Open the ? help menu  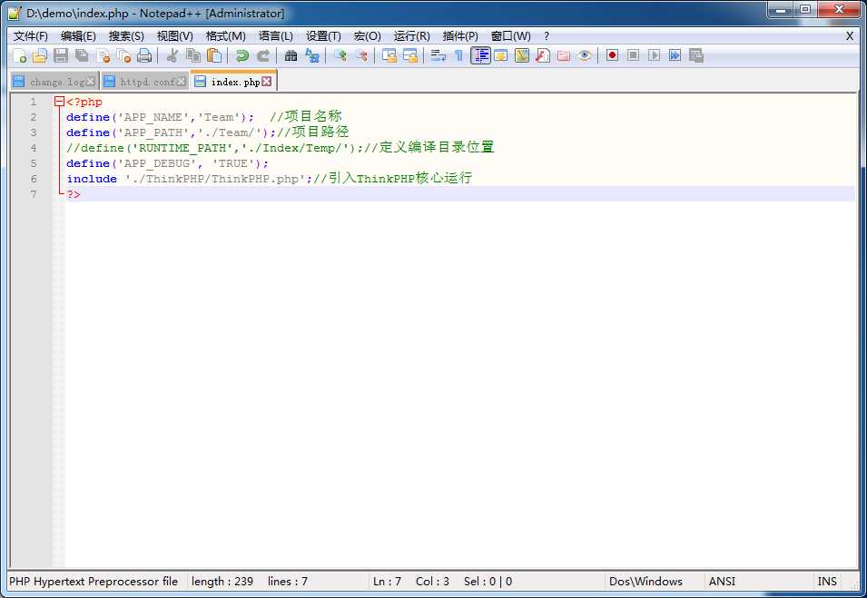coord(547,36)
